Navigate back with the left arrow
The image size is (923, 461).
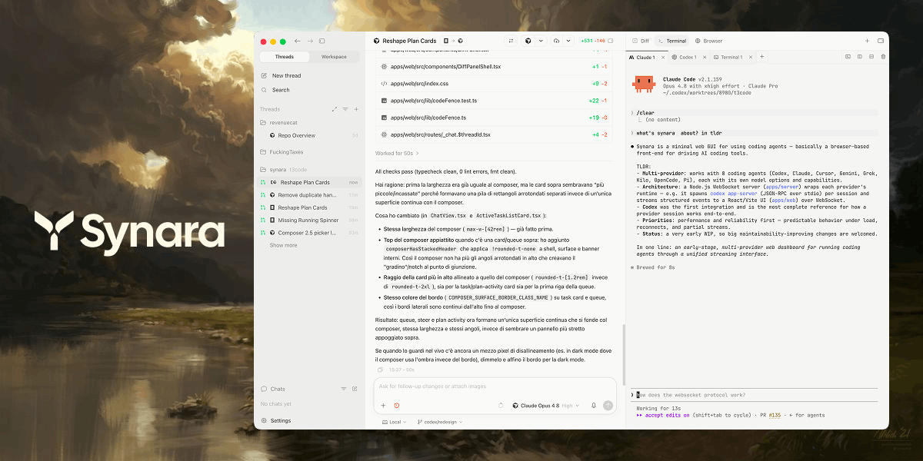(298, 41)
